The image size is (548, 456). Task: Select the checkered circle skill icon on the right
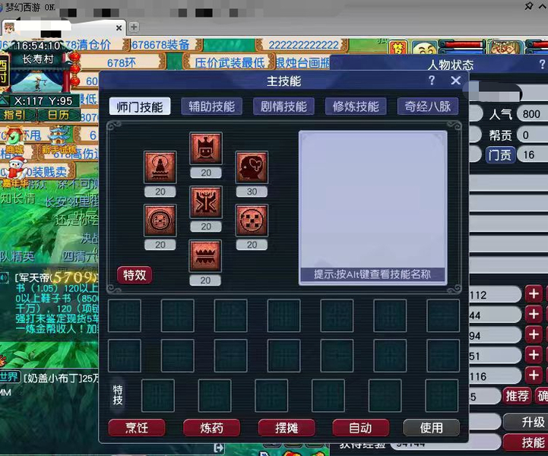pos(252,220)
